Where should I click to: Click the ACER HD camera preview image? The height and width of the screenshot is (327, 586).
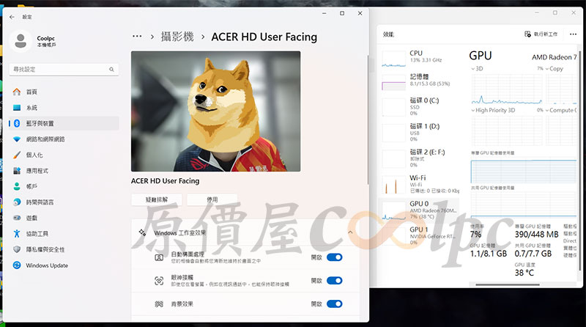point(215,111)
